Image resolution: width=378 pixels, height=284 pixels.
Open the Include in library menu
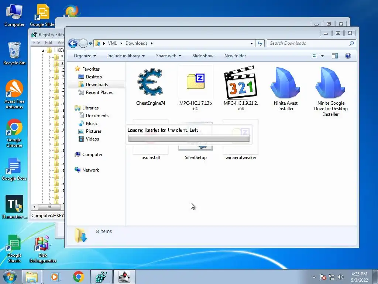click(126, 56)
